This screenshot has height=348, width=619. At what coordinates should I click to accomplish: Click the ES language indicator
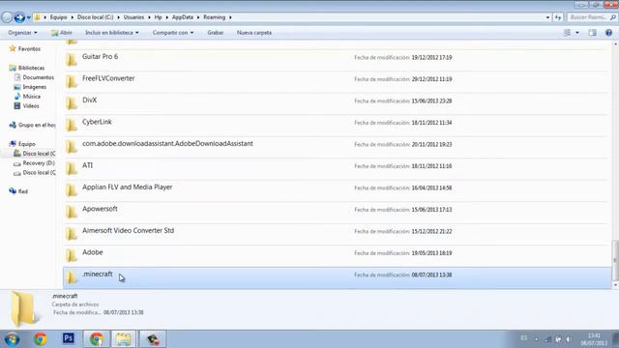524,338
